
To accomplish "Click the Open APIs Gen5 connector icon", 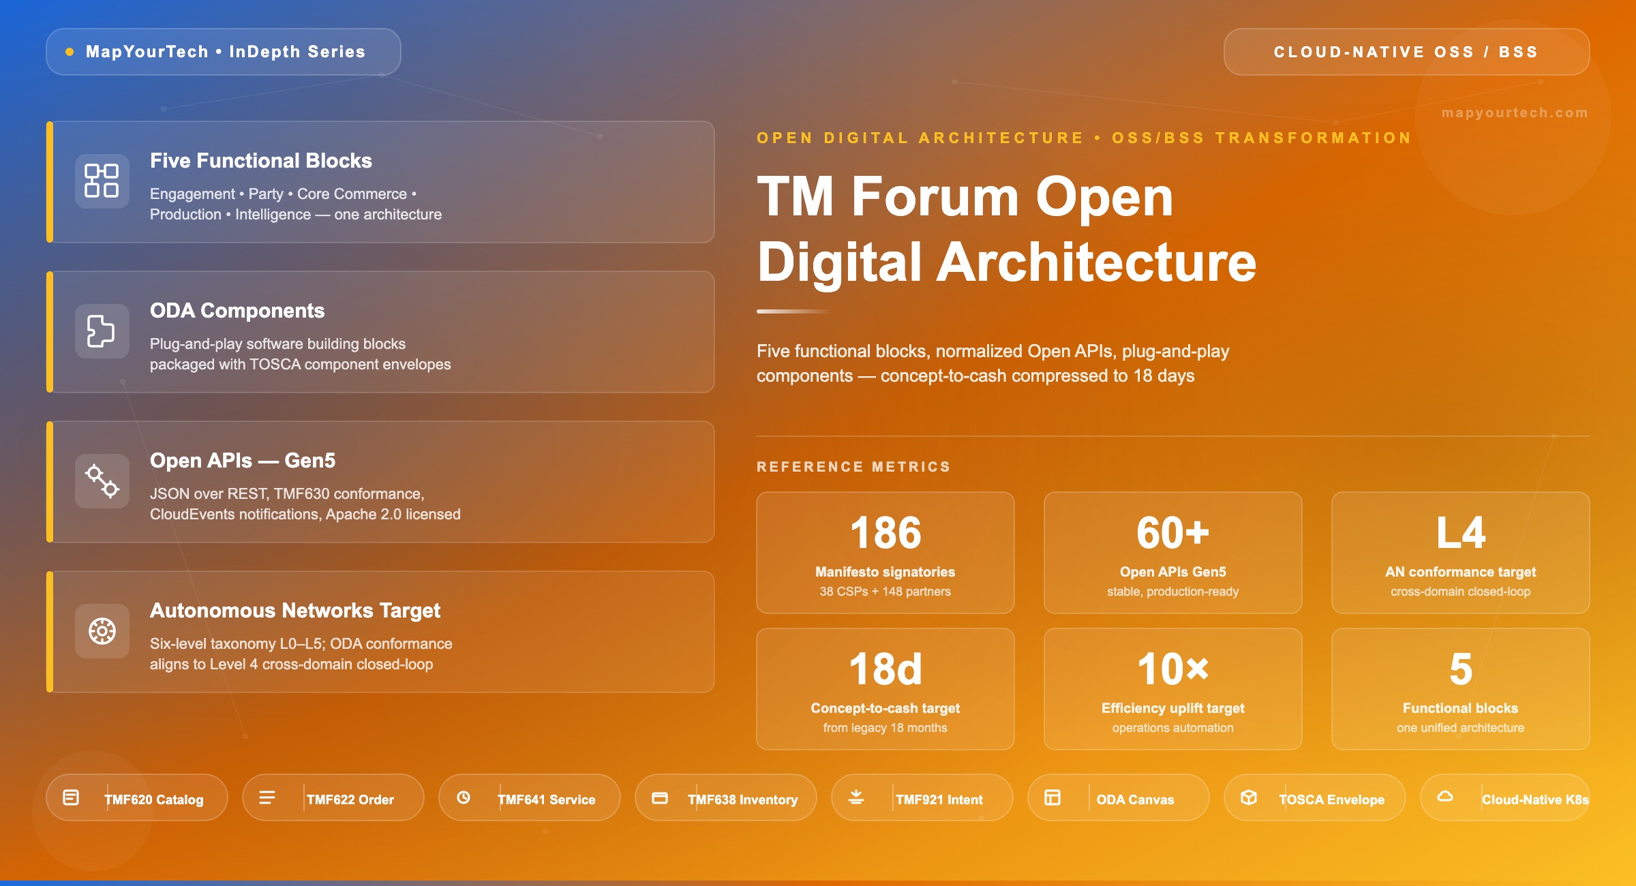I will tap(102, 480).
